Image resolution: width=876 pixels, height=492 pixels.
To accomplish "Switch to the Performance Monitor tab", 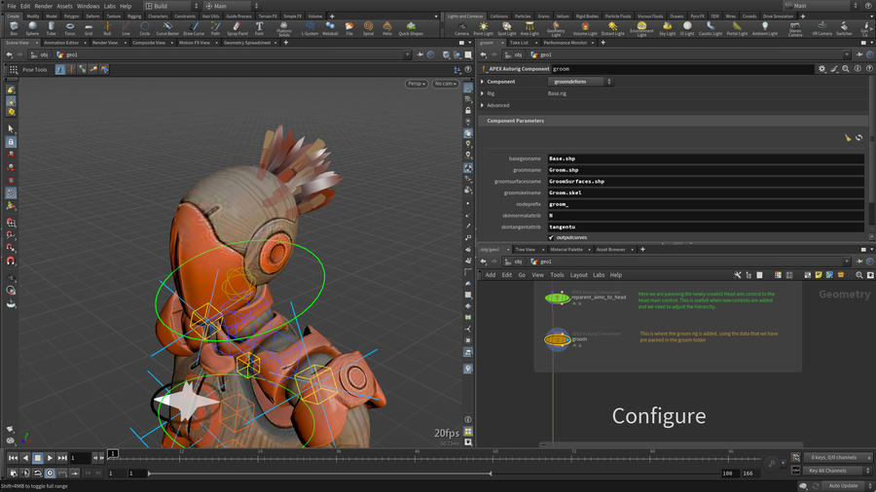I will (566, 43).
